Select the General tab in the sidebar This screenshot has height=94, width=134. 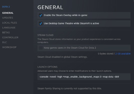pos(8,13)
